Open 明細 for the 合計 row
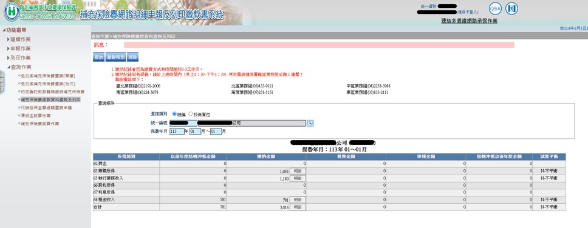The width and height of the screenshot is (588, 228). coord(298,207)
